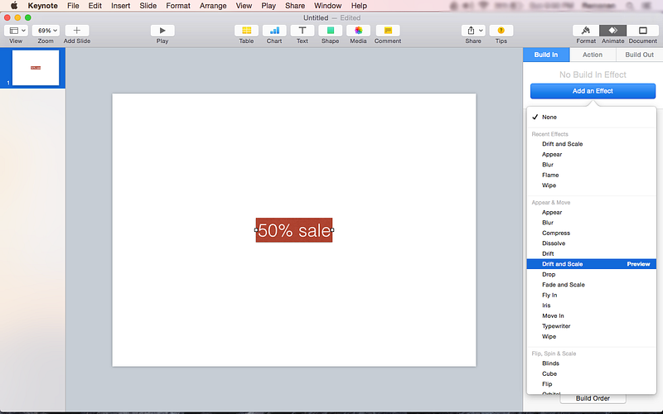663x414 pixels.
Task: Expand the View options dropdown
Action: [x=16, y=31]
